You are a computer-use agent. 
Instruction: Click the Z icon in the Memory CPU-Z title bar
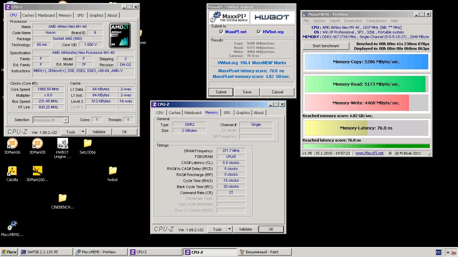coord(154,104)
